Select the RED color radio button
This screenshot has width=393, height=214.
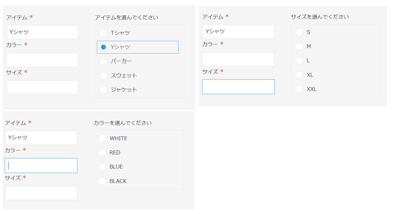(102, 152)
